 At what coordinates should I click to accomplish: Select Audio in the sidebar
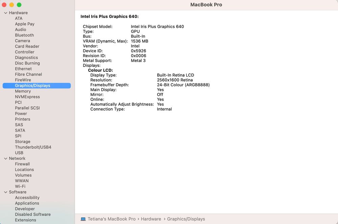tap(21, 30)
